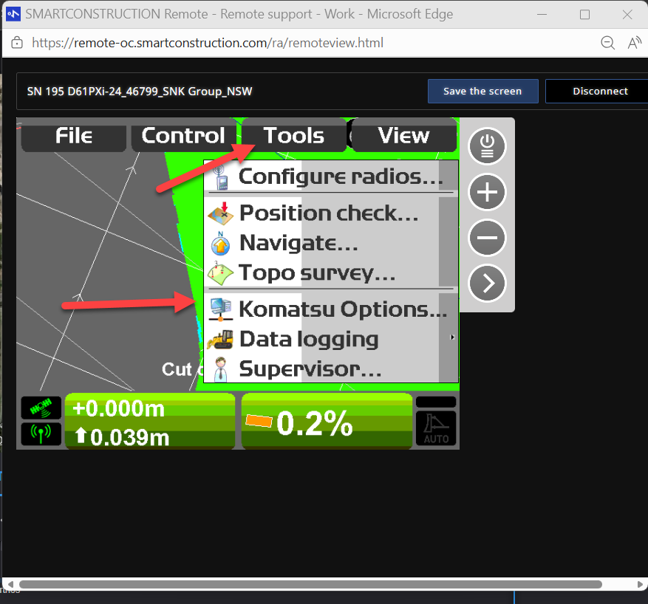This screenshot has width=648, height=604.
Task: Zoom in with the plus button
Action: pos(487,192)
